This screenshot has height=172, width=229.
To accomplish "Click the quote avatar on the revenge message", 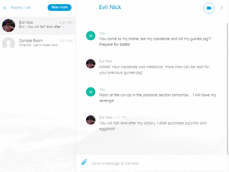I will 91,92.
